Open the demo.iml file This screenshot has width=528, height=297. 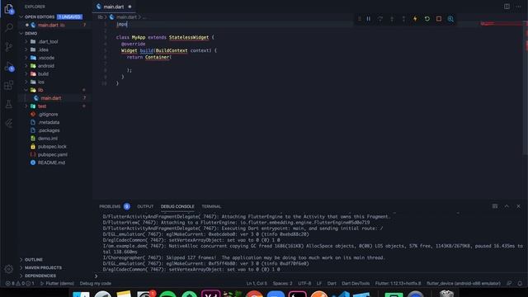pos(48,139)
